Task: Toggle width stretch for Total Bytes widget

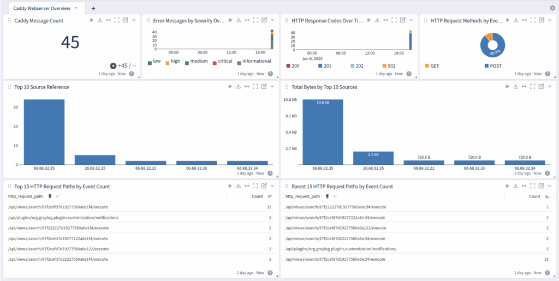Action: (x=524, y=86)
